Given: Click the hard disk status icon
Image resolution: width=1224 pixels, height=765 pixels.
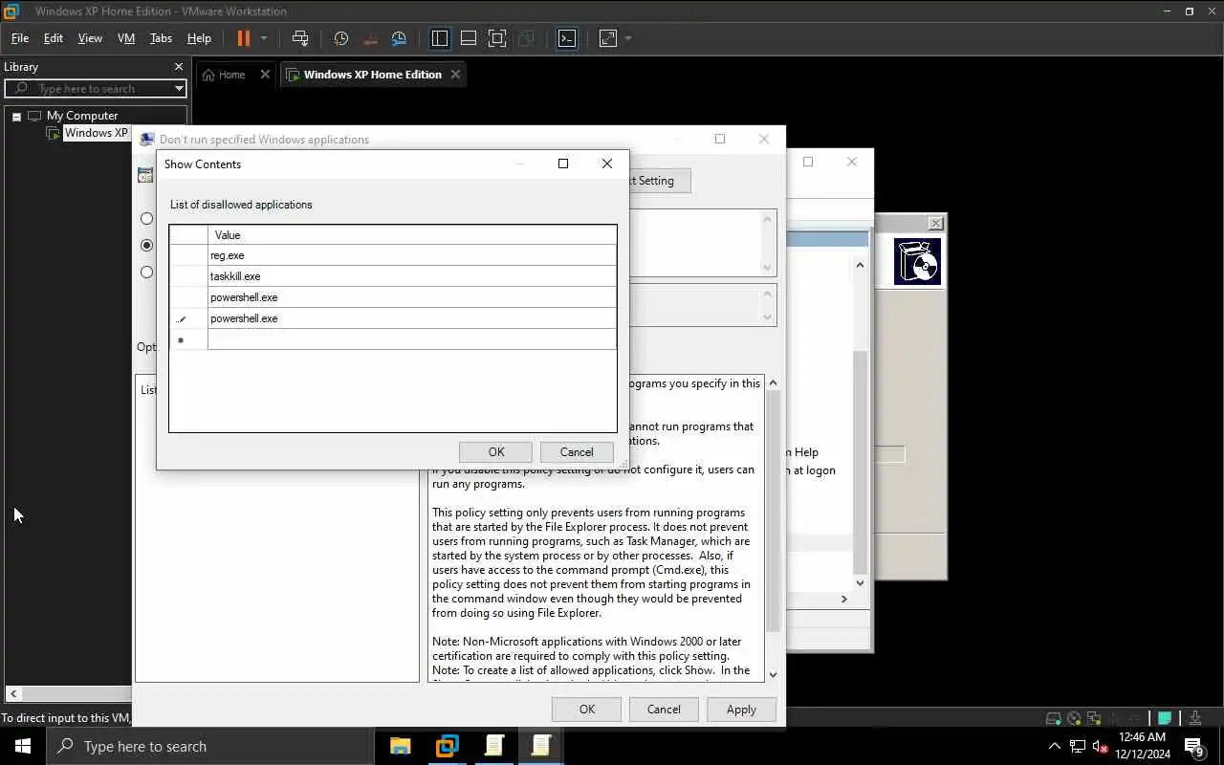Looking at the screenshot, I should [x=1053, y=718].
